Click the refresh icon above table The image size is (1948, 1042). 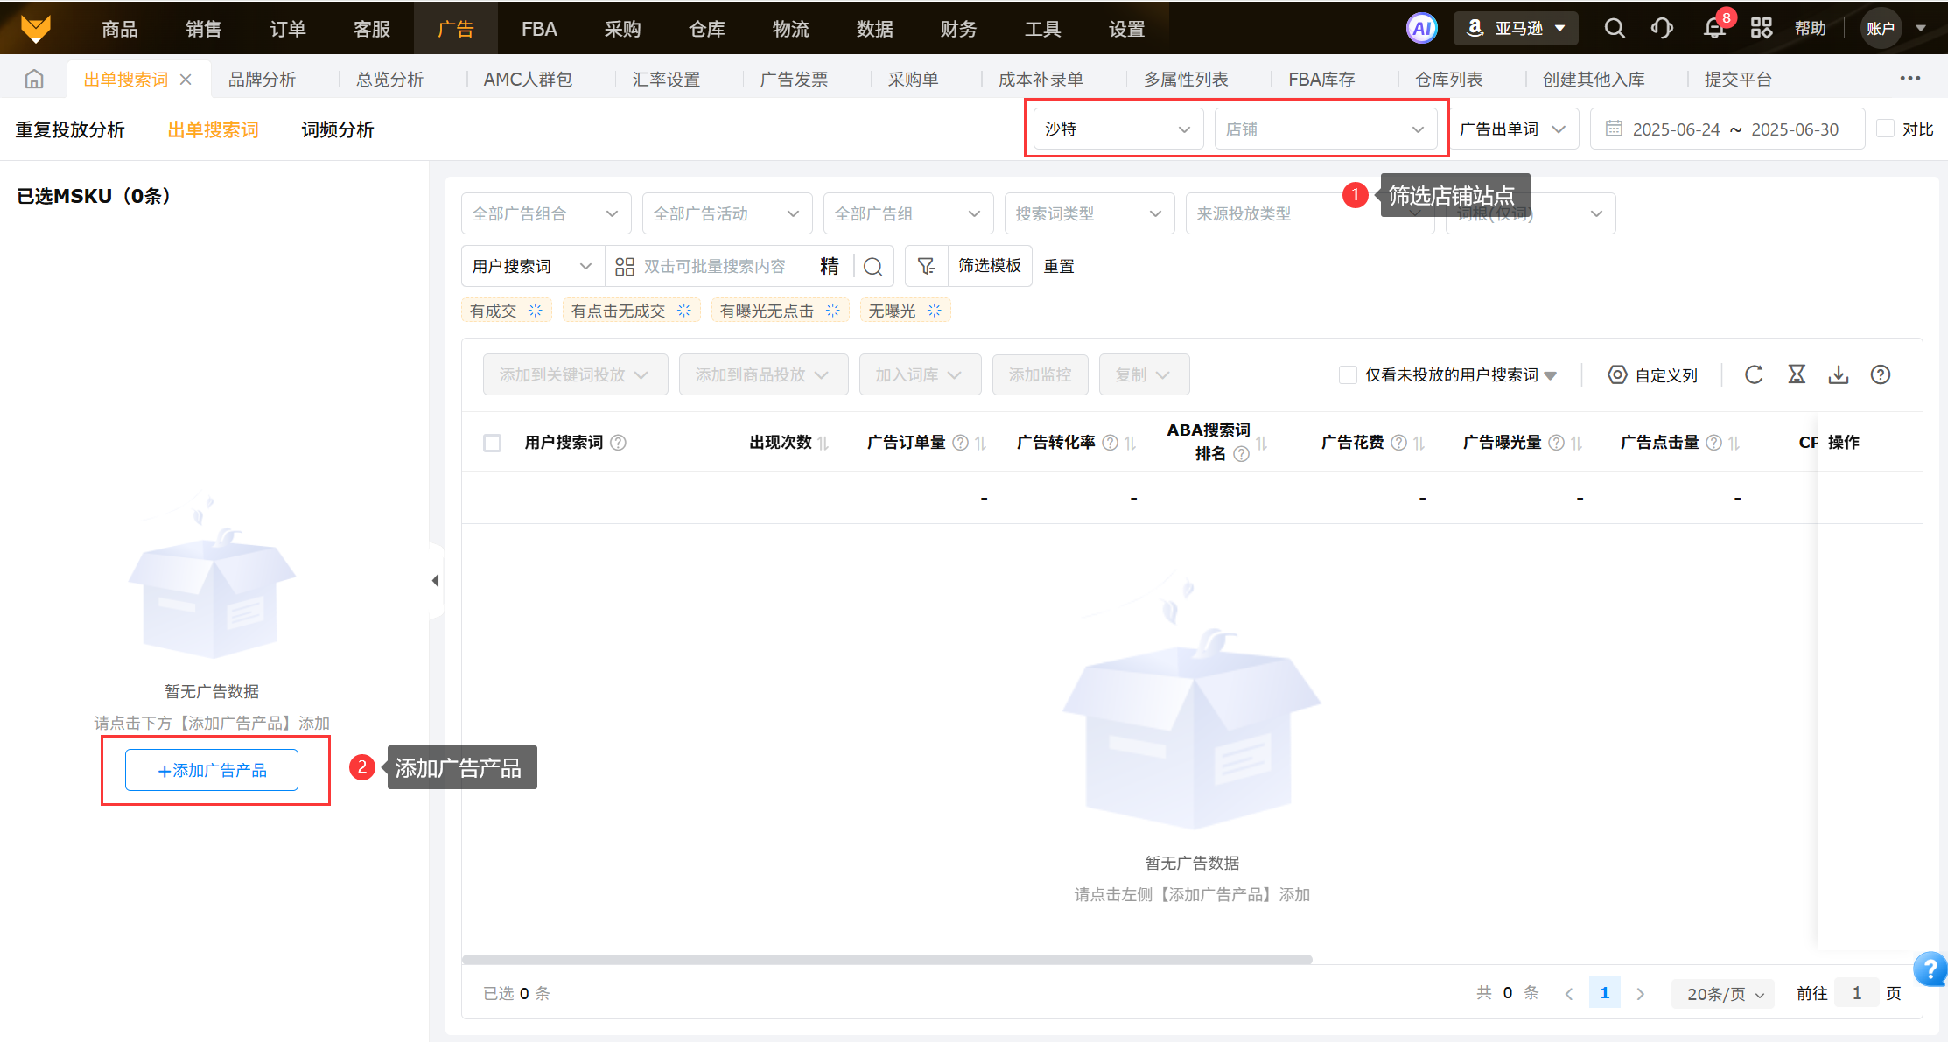coord(1754,375)
